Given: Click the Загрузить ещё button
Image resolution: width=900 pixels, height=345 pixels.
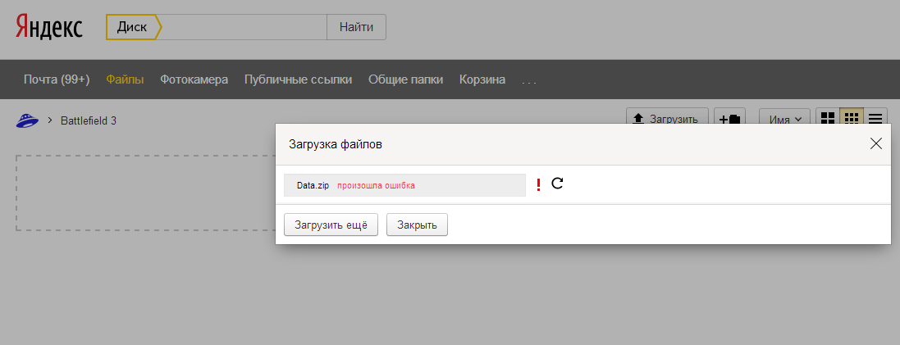Looking at the screenshot, I should point(331,225).
